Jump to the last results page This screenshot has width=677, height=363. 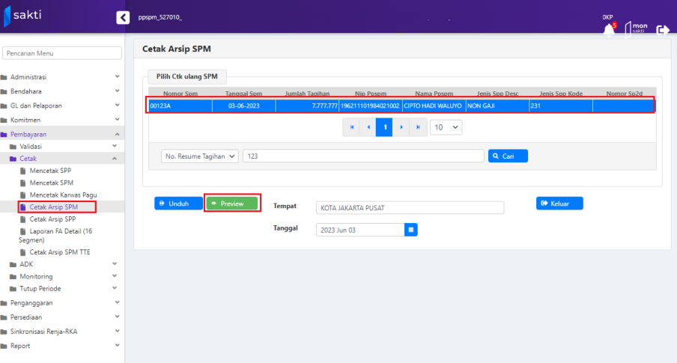[x=419, y=127]
